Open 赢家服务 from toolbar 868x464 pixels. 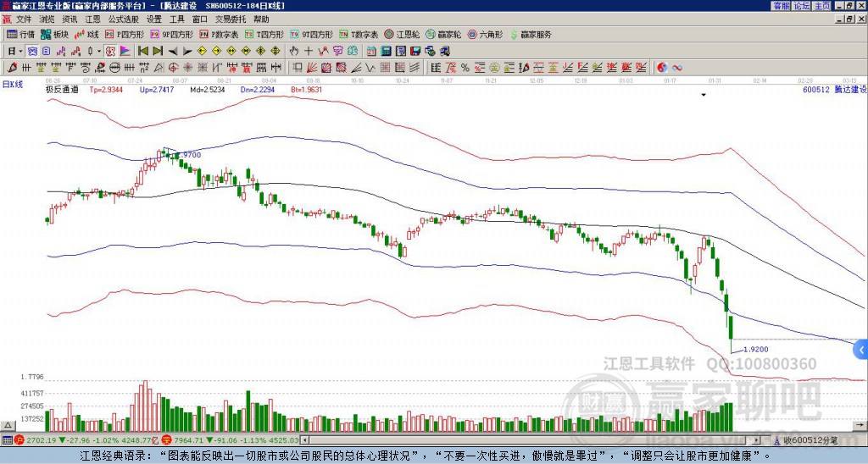(x=531, y=34)
